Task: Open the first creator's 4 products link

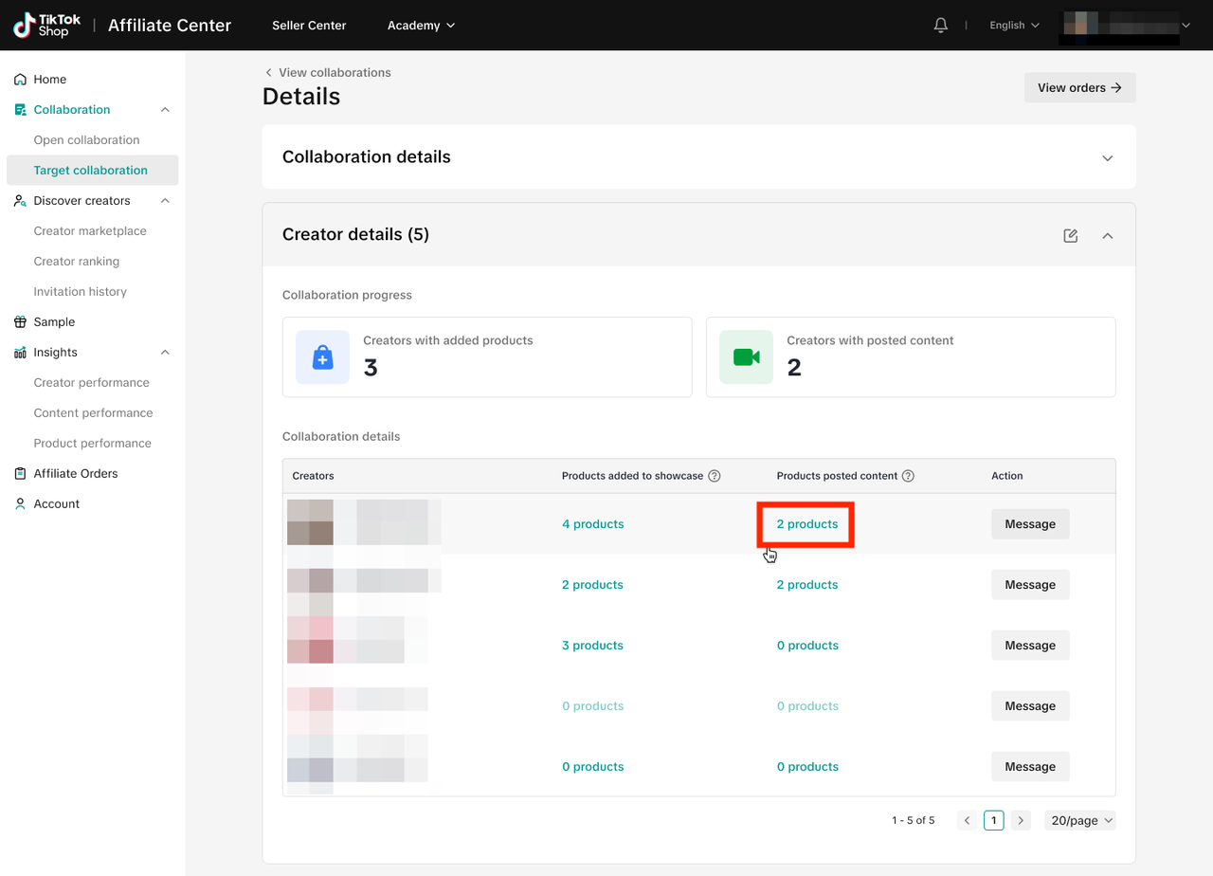Action: (x=592, y=524)
